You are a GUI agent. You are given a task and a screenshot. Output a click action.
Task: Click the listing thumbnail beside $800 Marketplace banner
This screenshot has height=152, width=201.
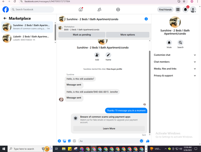click(x=60, y=28)
